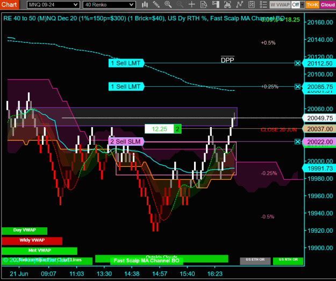Click the US RTH OR green label
Screen dimensions: 336x281
click(288, 261)
